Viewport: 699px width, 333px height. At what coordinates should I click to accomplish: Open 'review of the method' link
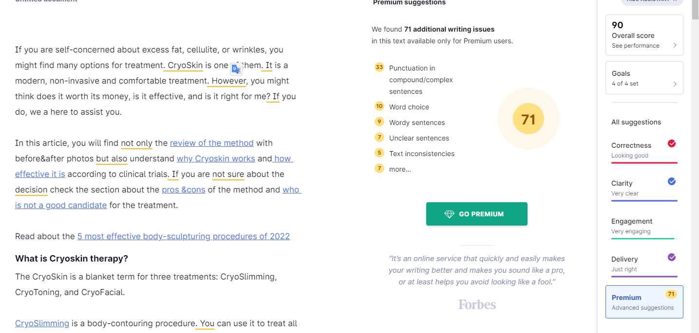point(212,143)
